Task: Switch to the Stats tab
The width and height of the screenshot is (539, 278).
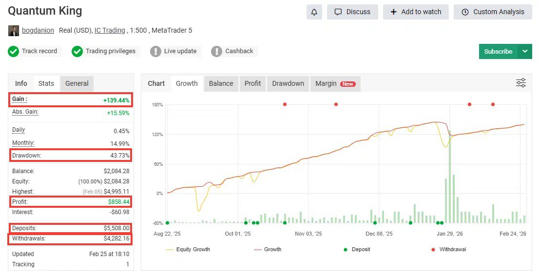Action: coord(46,83)
